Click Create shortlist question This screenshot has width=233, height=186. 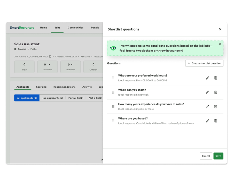(204, 63)
